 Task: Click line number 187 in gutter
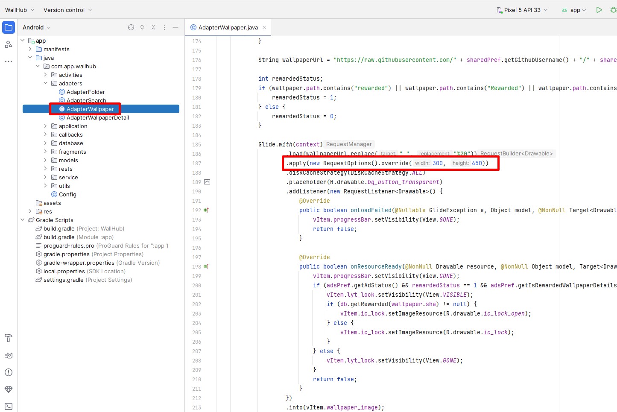[196, 163]
